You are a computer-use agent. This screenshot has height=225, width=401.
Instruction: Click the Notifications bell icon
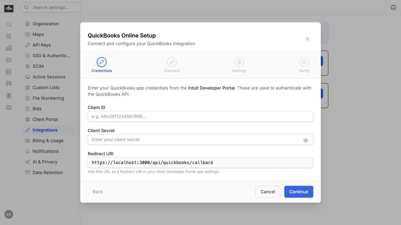tap(28, 151)
